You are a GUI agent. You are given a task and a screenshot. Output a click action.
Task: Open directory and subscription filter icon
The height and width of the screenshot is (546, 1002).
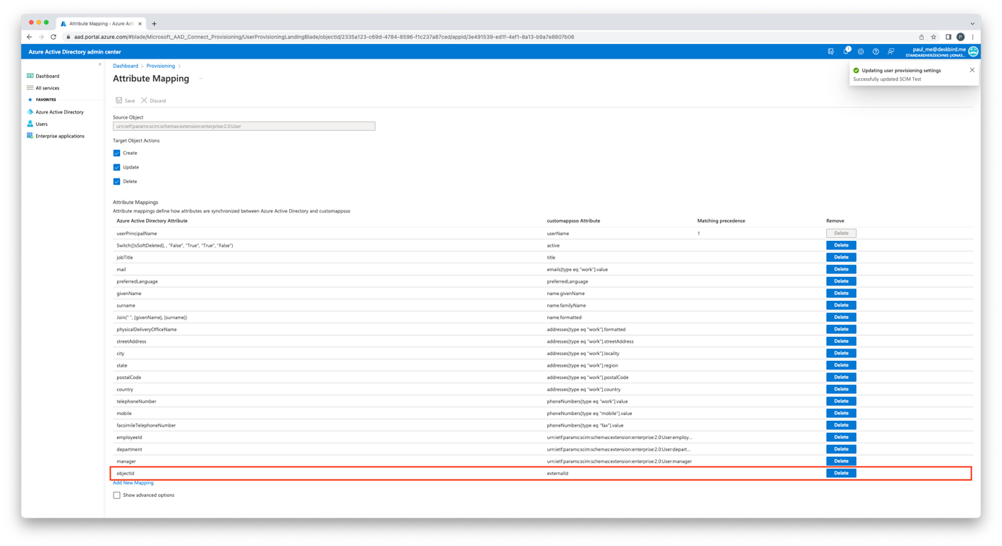(831, 52)
